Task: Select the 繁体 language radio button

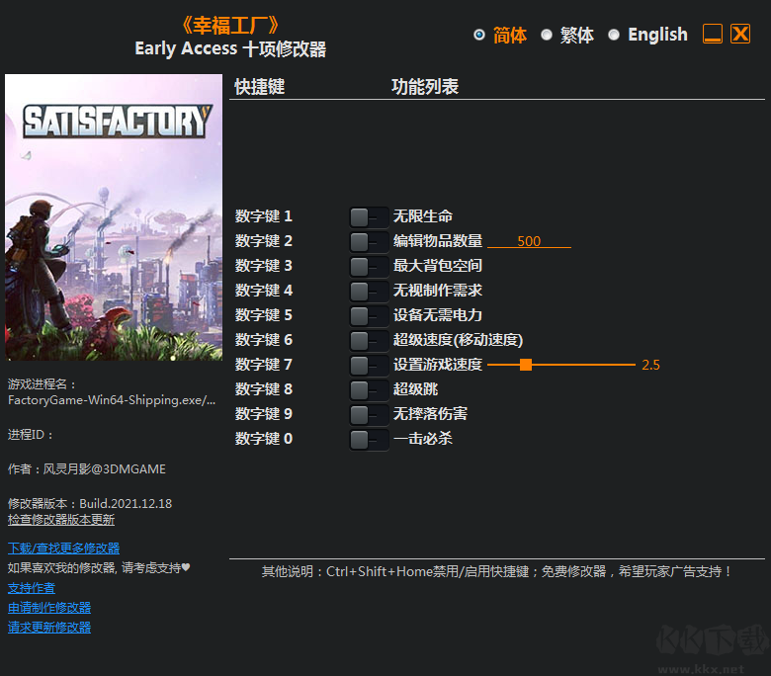Action: point(547,35)
